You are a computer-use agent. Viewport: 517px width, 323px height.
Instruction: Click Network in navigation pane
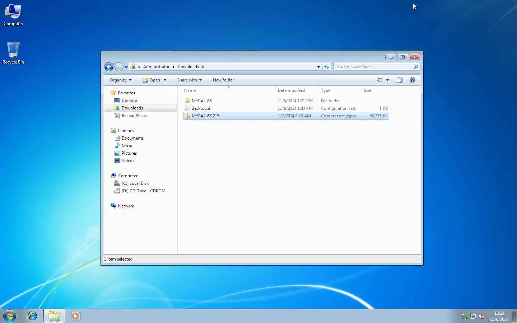tap(126, 206)
